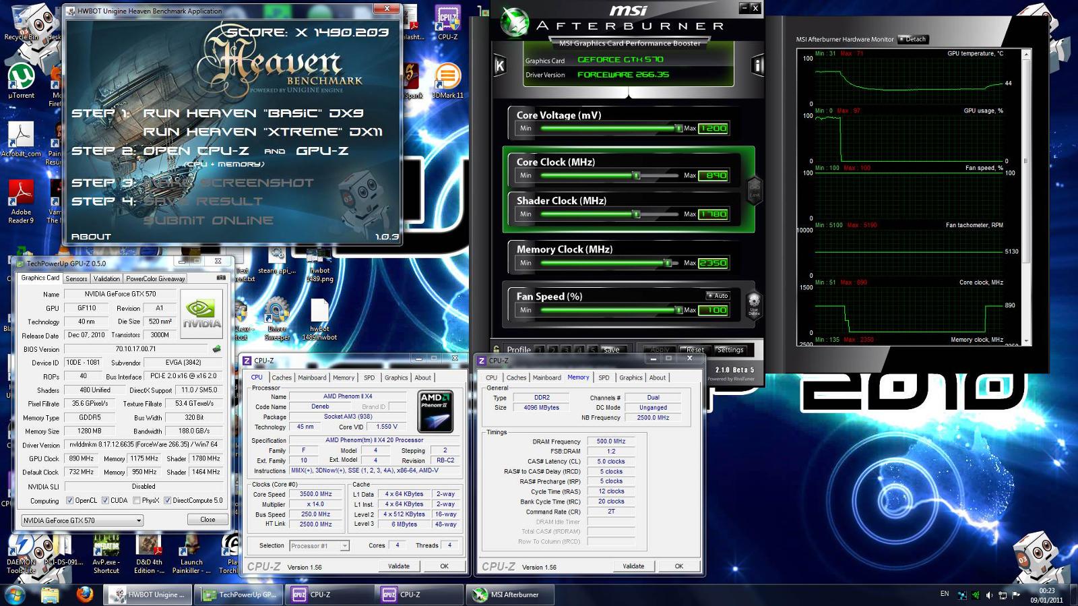Viewport: 1078px width, 606px height.
Task: Click the Core Voltage slider handle
Action: pyautogui.click(x=678, y=128)
